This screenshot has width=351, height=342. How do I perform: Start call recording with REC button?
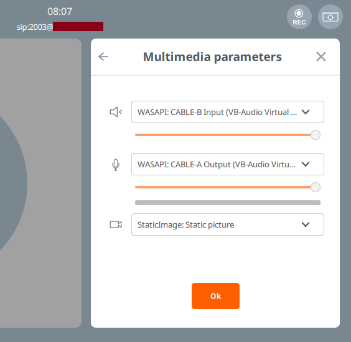[299, 17]
